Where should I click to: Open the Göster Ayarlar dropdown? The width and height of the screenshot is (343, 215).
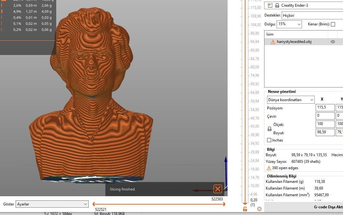[x=52, y=204]
